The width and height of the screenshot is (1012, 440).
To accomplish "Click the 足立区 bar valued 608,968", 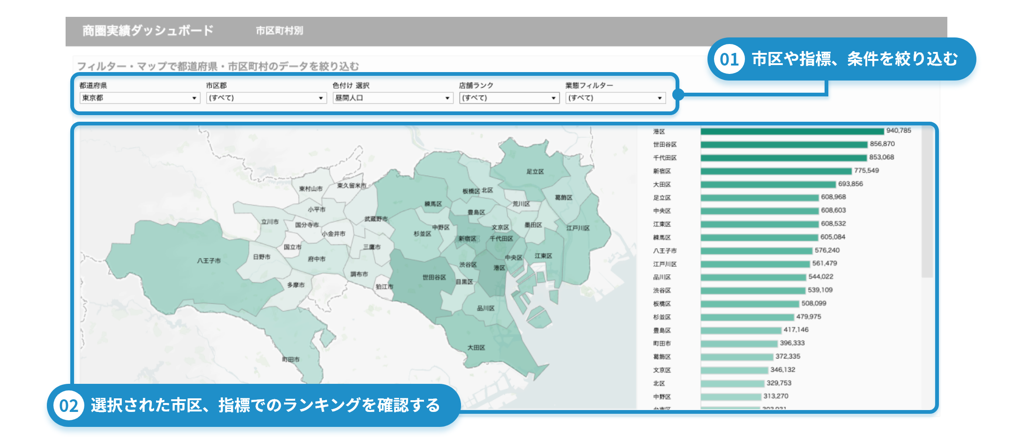I will point(760,198).
